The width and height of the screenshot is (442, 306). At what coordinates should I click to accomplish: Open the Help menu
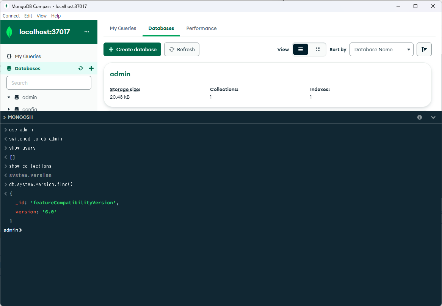[x=56, y=16]
